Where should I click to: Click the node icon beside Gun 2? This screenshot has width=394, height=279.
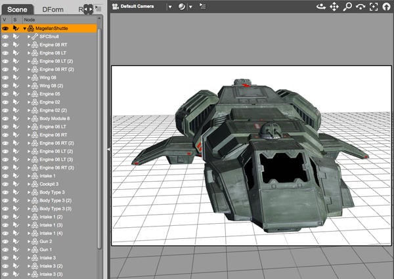point(35,242)
